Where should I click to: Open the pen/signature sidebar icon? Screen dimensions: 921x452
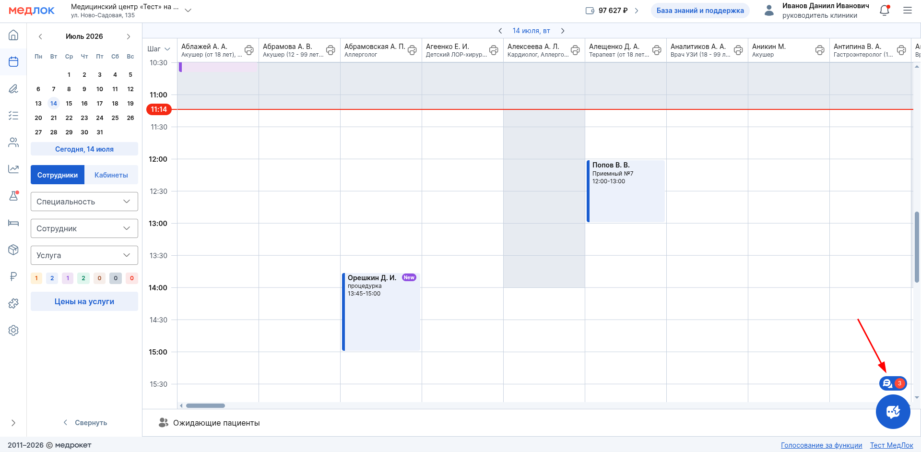[13, 89]
